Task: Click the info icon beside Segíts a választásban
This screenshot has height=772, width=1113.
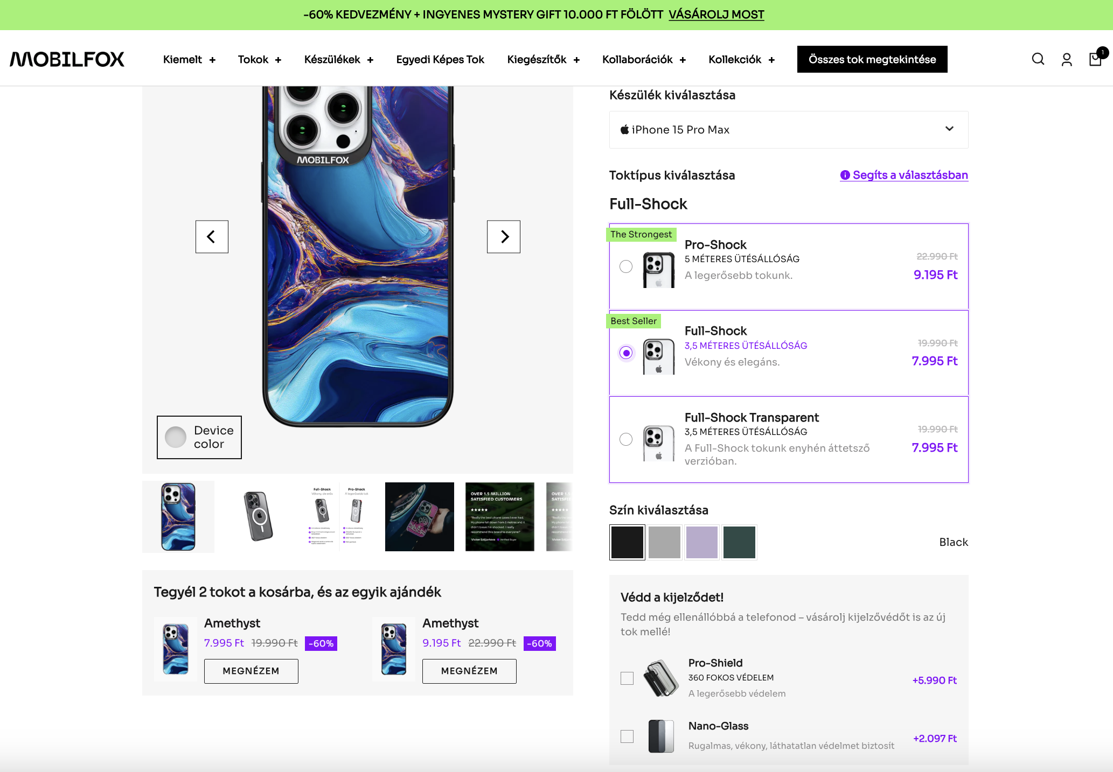Action: point(845,175)
